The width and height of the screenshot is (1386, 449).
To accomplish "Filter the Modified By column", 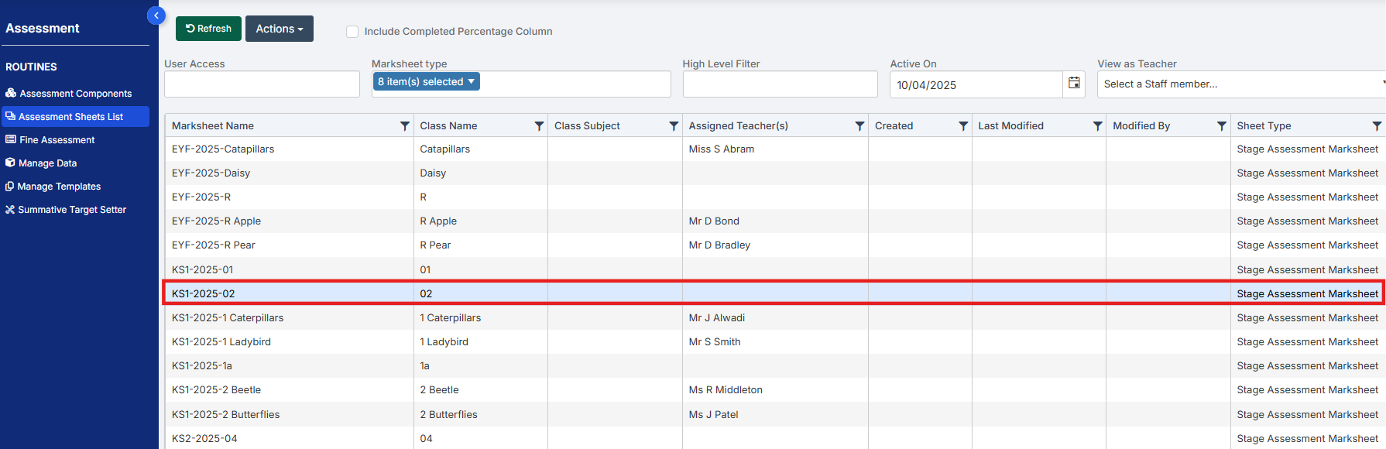I will tap(1221, 126).
